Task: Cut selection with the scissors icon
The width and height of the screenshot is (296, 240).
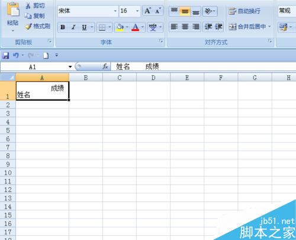Action: (28, 6)
